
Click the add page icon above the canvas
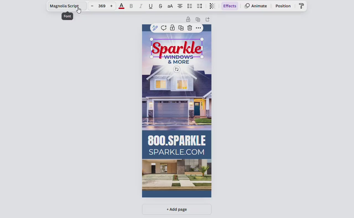[x=208, y=19]
